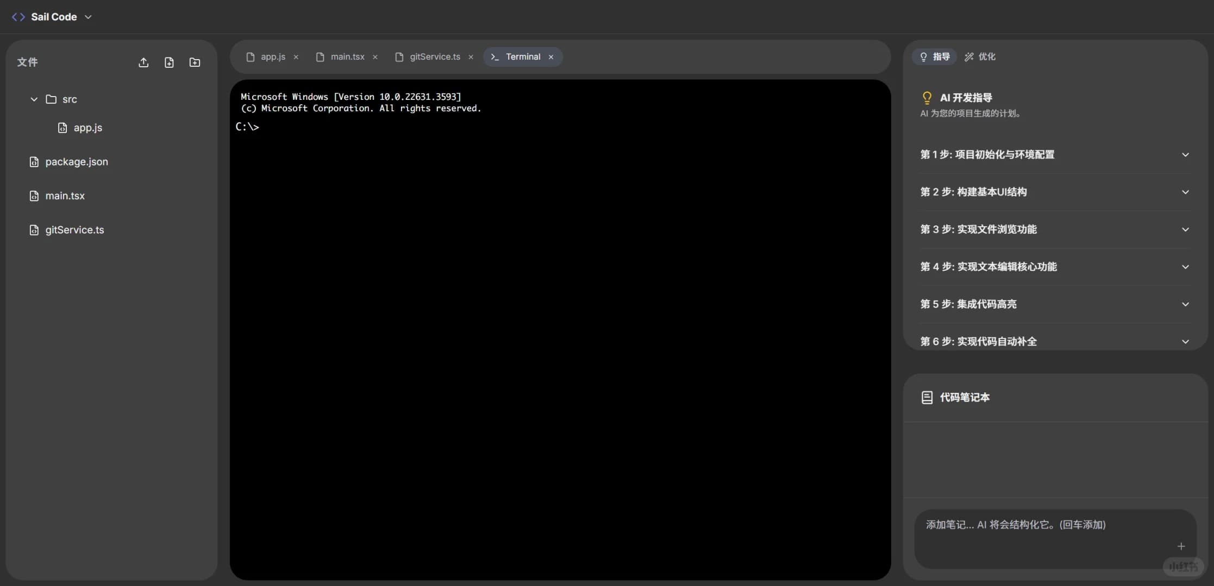The image size is (1214, 586).
Task: Expand 第 2 步: 构建基本UI结构
Action: (x=1055, y=192)
